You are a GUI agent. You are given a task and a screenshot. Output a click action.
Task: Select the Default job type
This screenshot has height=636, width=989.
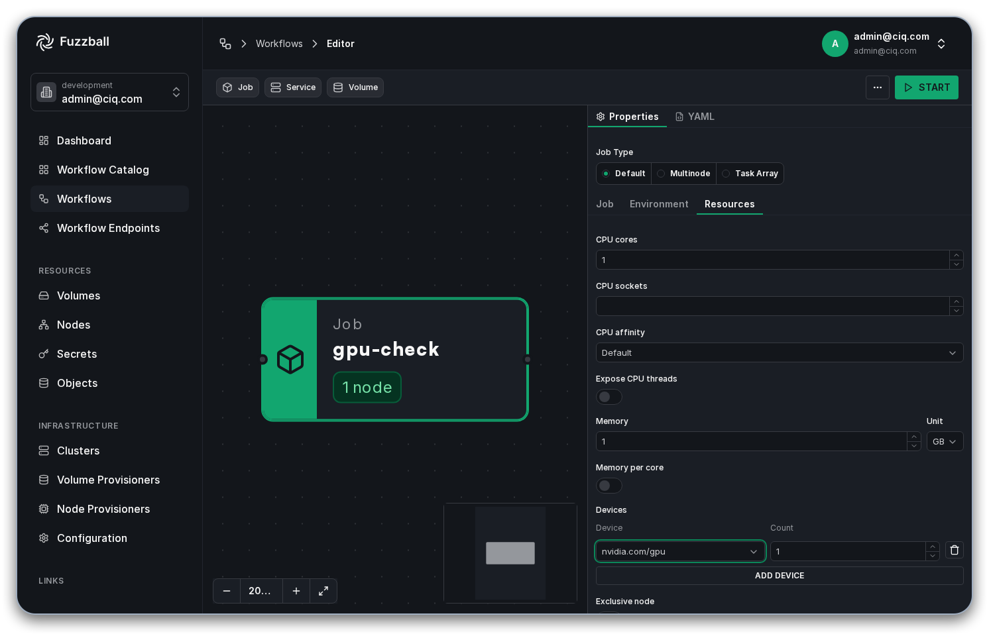(x=624, y=174)
